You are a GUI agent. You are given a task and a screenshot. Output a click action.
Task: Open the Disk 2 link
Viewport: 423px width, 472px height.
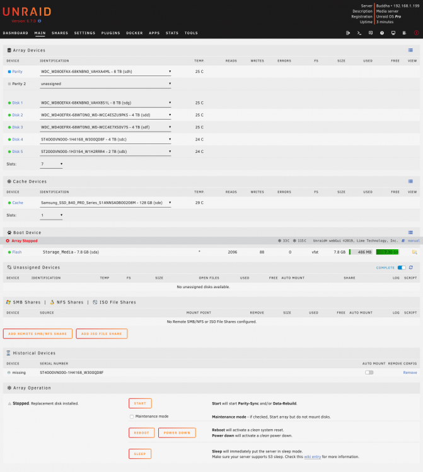point(18,115)
